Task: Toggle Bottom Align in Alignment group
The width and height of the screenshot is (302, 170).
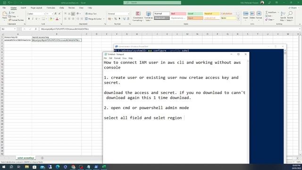Action: coord(73,14)
